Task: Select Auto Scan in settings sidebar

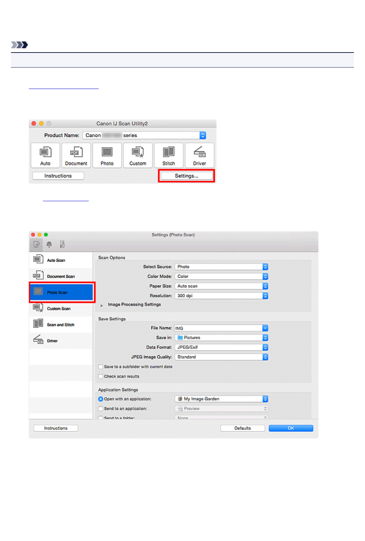Action: pos(61,260)
